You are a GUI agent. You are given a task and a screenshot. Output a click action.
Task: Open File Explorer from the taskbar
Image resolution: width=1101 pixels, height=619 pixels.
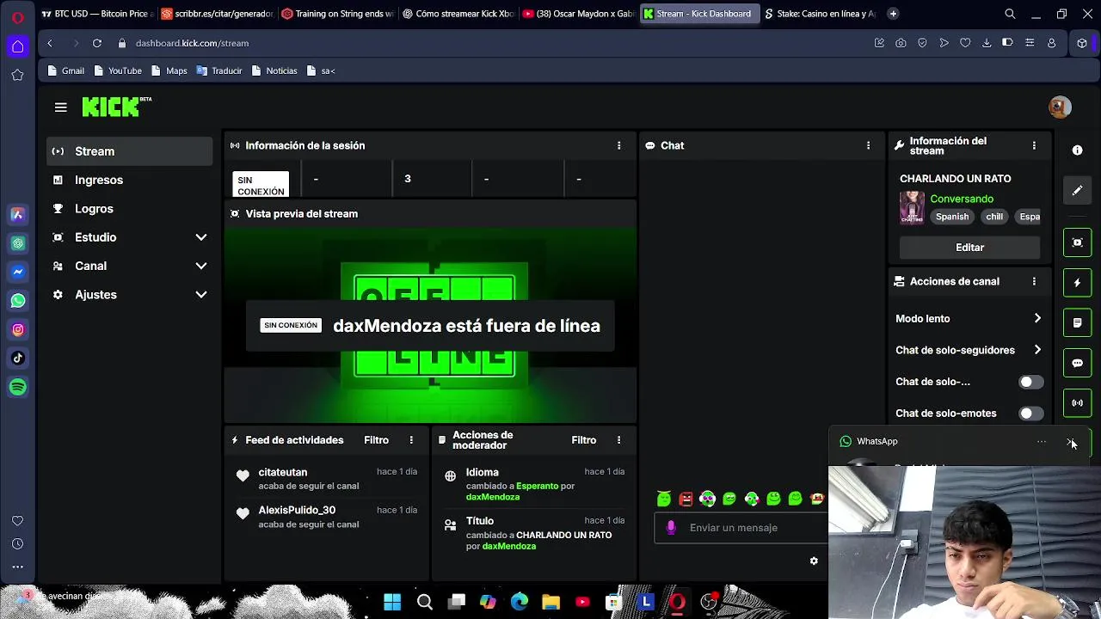(550, 602)
